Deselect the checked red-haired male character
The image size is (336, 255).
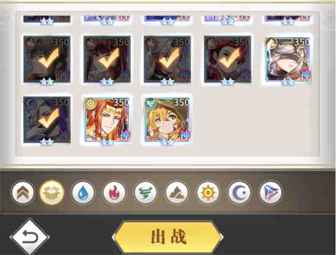[x=228, y=59]
